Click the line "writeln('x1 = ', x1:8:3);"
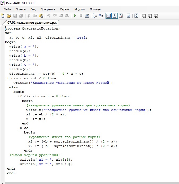The image size is (179, 184). pos(46,160)
